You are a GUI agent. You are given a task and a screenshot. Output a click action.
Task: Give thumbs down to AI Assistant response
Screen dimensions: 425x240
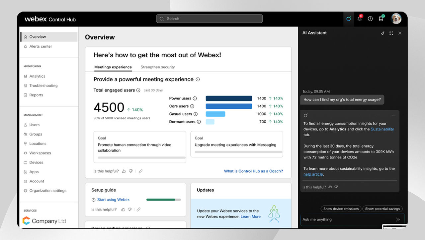(x=336, y=187)
